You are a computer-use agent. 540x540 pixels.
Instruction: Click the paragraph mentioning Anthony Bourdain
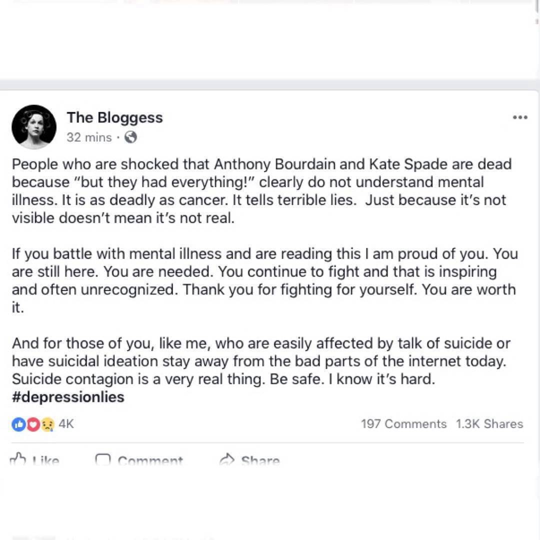coord(260,191)
